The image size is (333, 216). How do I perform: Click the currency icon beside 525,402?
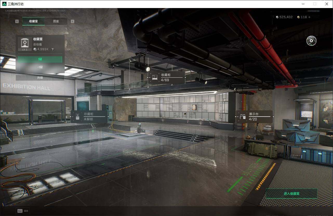point(277,17)
